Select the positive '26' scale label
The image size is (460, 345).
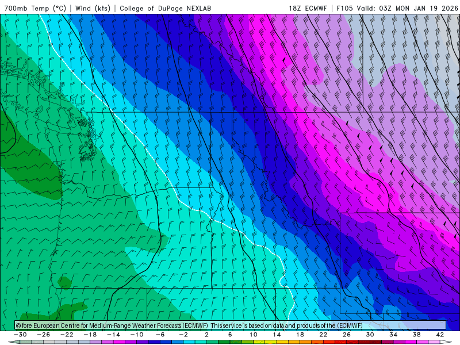(347, 335)
